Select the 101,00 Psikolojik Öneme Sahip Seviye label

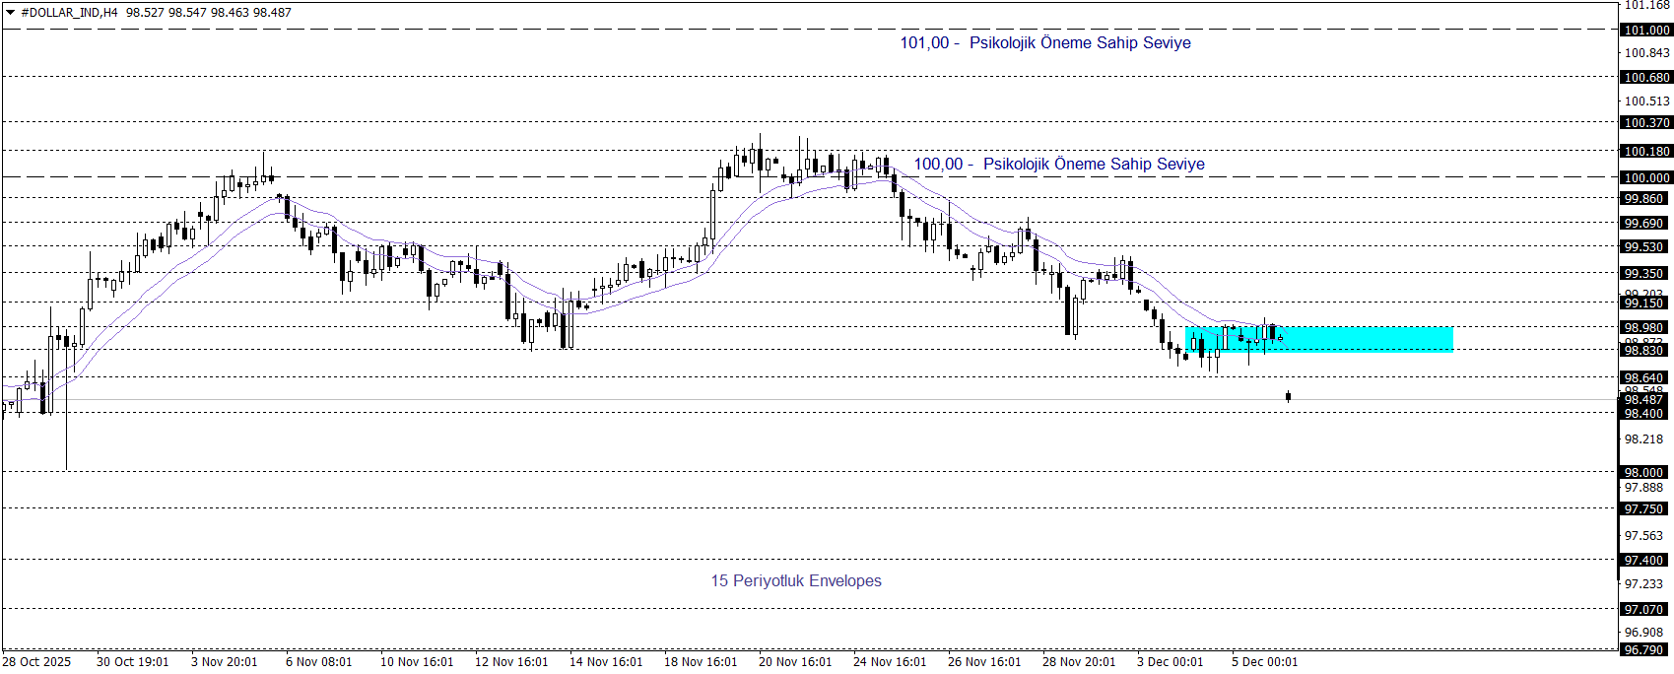1044,43
